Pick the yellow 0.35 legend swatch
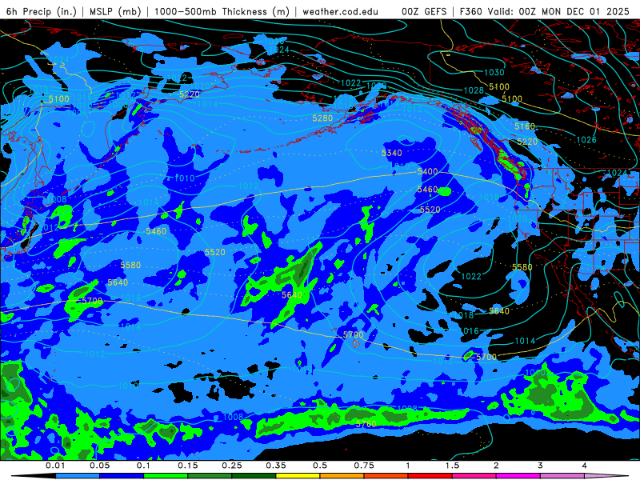Image resolution: width=640 pixels, height=480 pixels. tap(298, 476)
